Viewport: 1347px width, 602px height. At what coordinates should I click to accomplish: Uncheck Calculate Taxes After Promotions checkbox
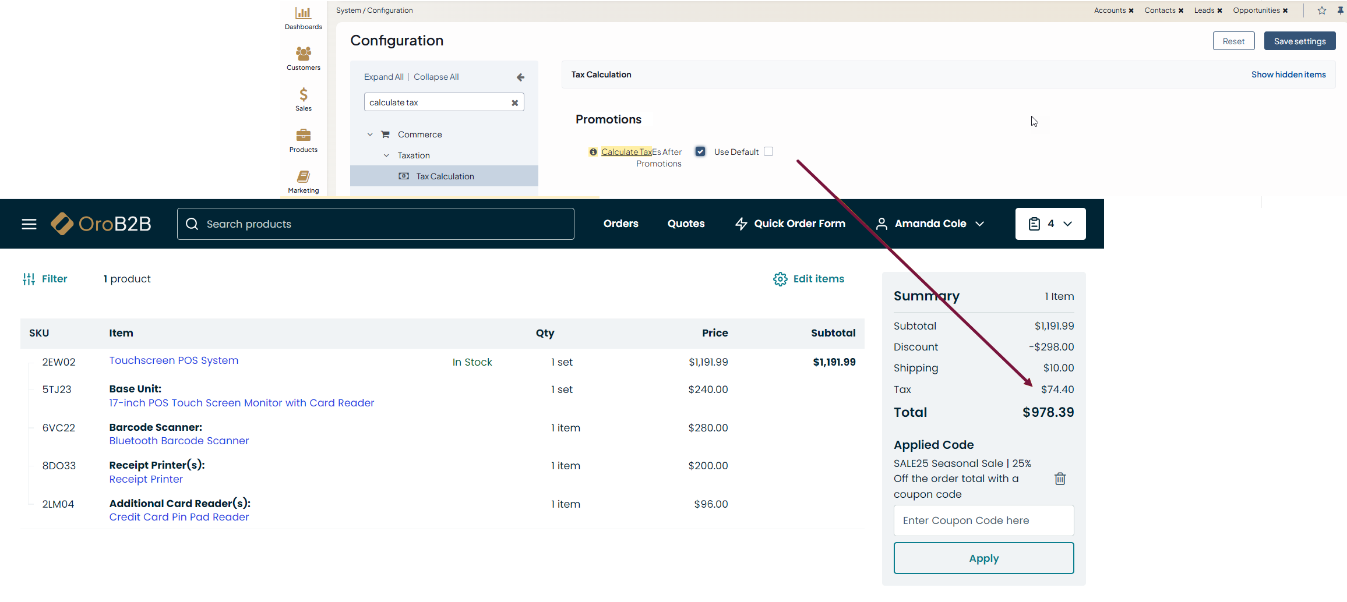pos(700,151)
